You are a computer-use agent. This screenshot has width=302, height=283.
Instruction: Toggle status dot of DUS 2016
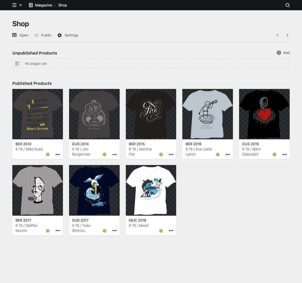click(x=275, y=154)
